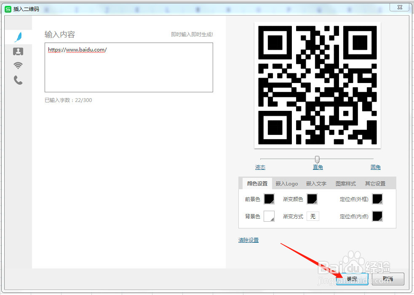Image resolution: width=414 pixels, height=295 pixels.
Task: Click the 输入内容 heading
Action: (x=60, y=34)
